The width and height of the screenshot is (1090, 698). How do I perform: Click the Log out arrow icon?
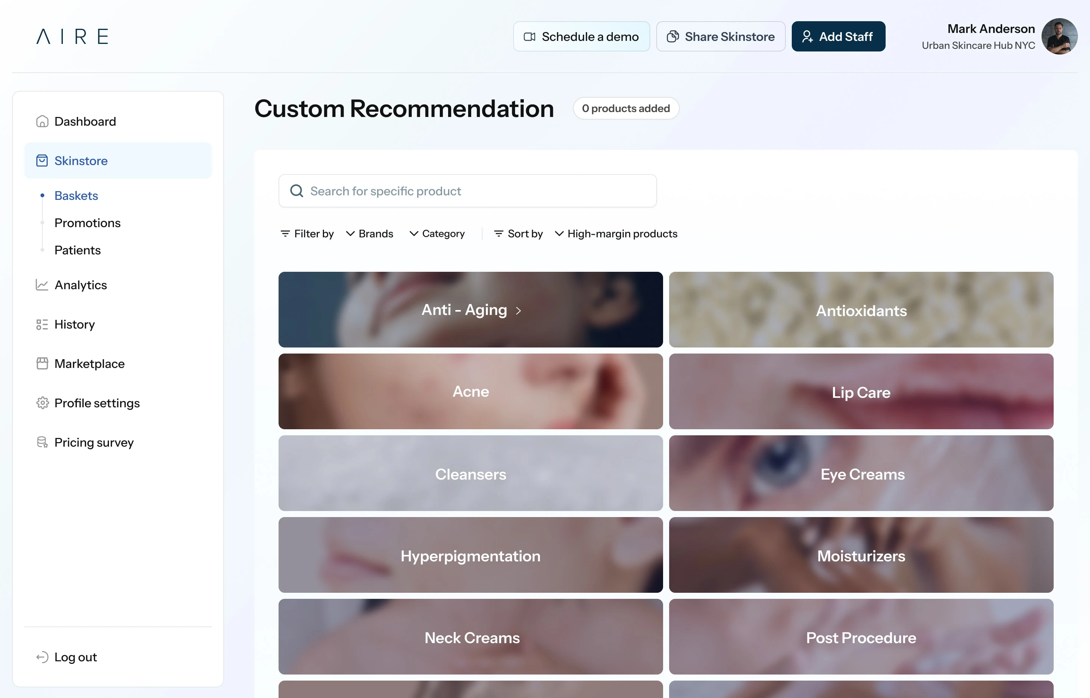coord(42,657)
